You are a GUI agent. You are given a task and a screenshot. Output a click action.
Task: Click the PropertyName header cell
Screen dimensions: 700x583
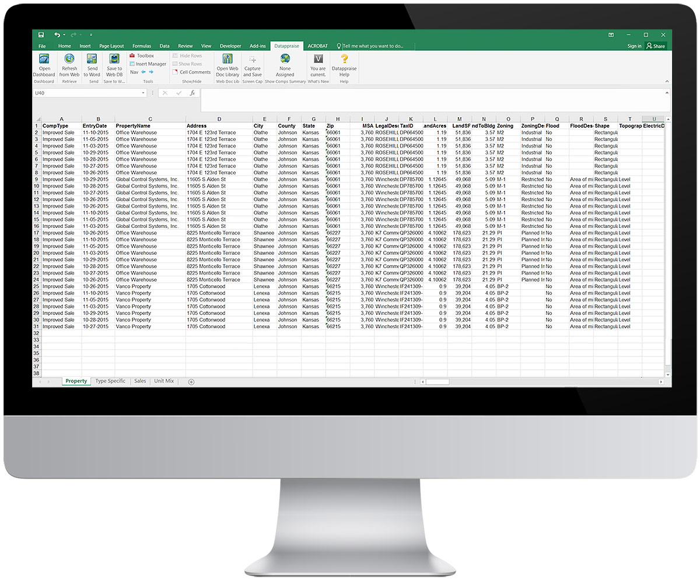pos(150,126)
